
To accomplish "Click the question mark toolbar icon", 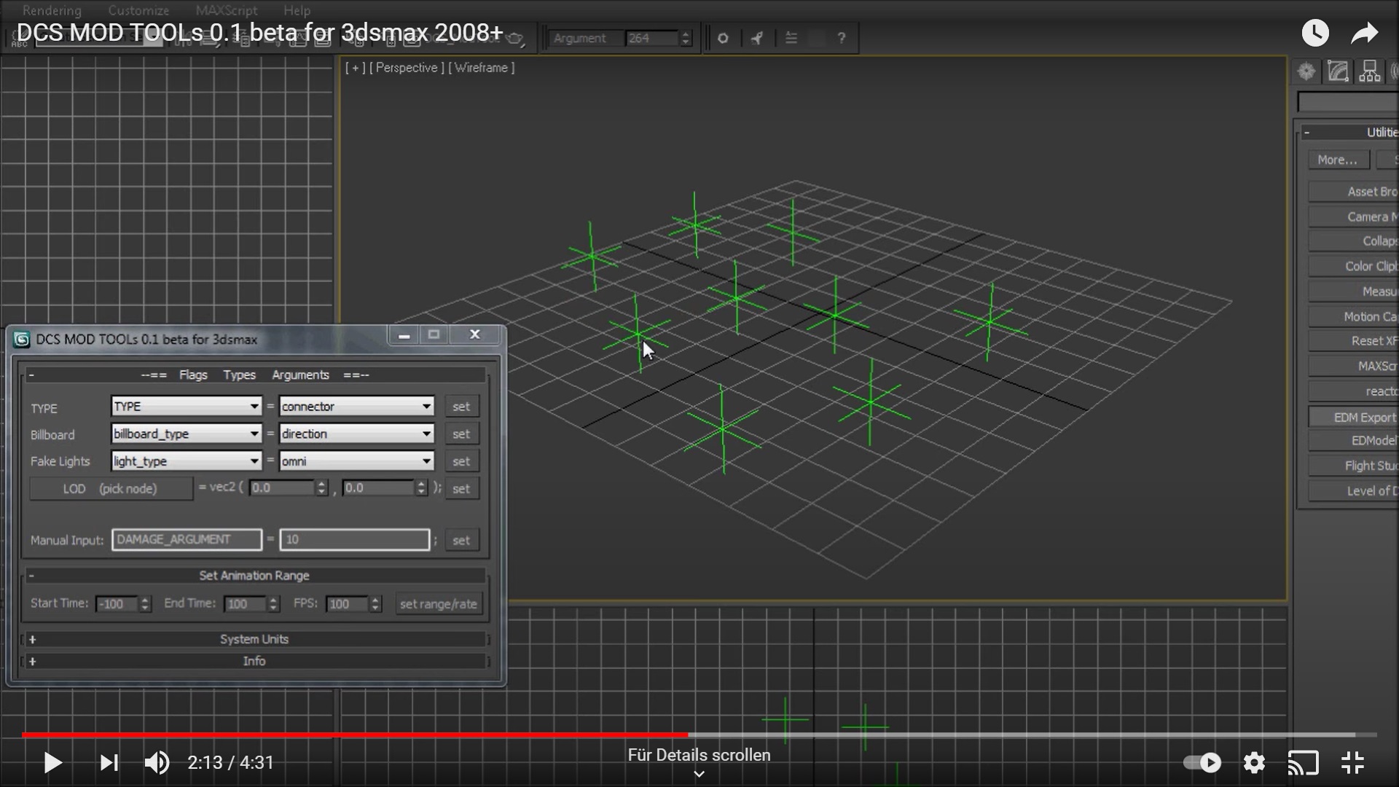I will (842, 38).
